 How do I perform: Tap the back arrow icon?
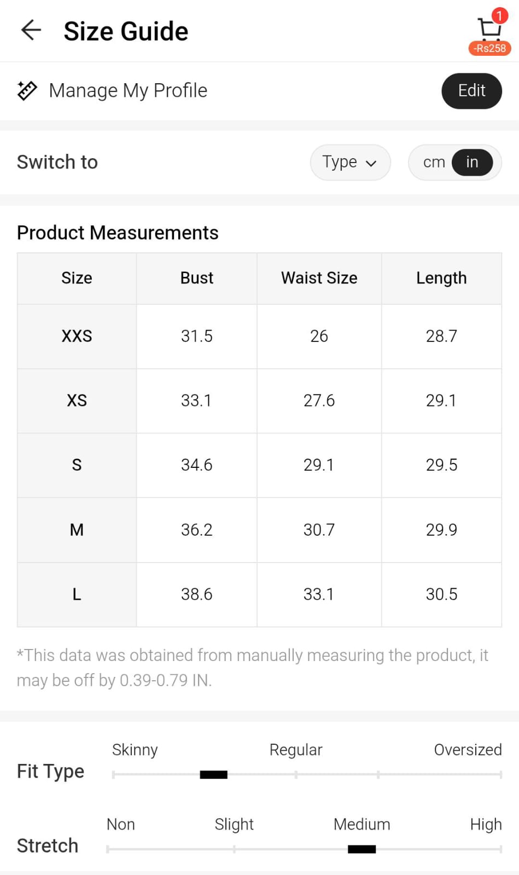31,30
